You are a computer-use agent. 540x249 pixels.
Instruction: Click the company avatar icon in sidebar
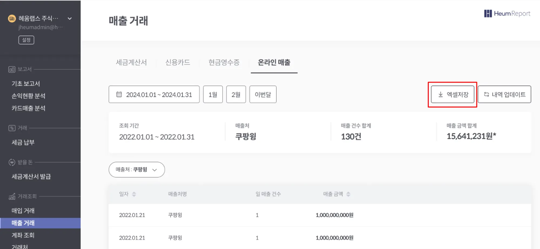click(12, 18)
